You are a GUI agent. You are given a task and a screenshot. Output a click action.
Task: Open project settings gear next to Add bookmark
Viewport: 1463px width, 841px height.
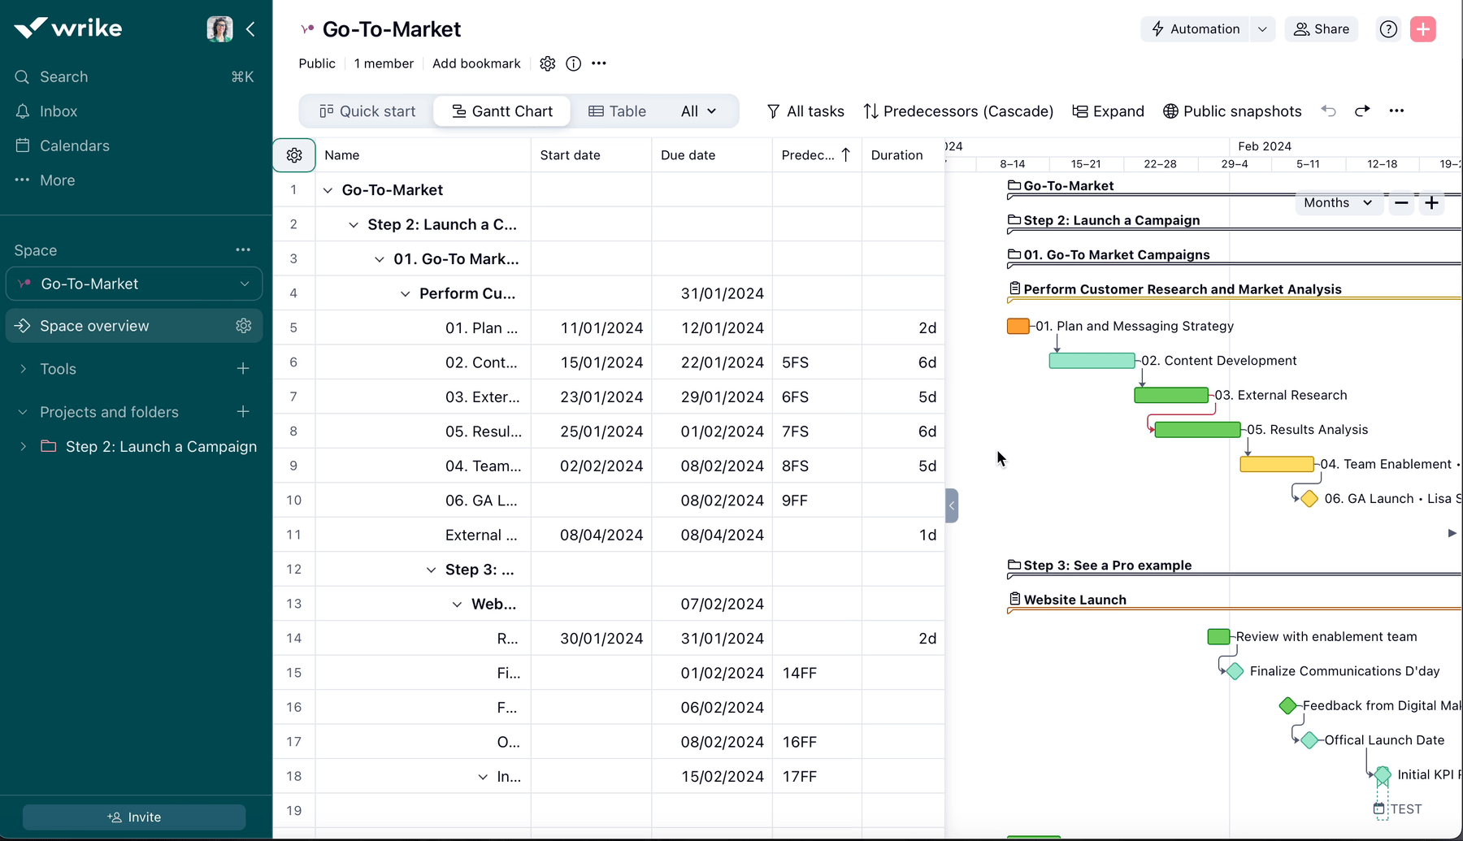tap(547, 63)
